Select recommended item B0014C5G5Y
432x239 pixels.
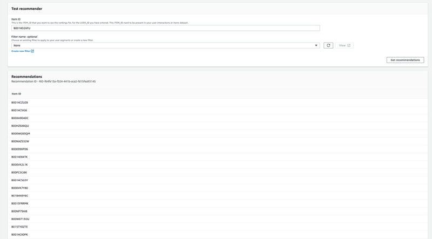19,180
